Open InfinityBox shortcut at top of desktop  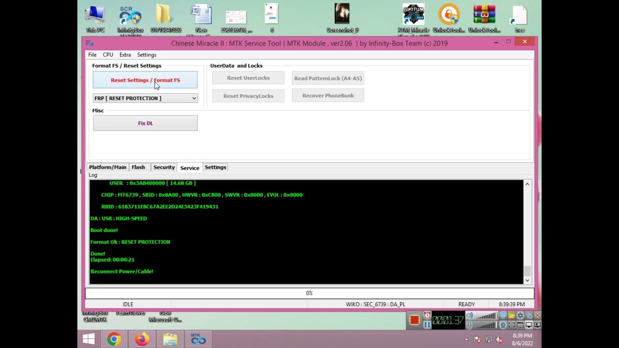pos(130,20)
